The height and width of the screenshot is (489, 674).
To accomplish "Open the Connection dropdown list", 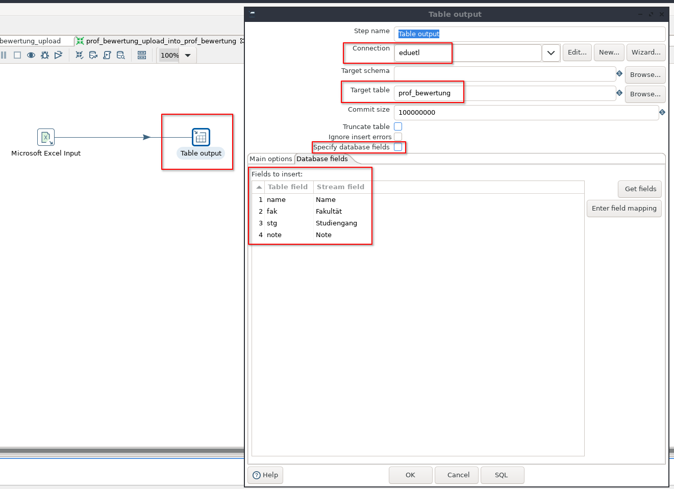I will 551,53.
